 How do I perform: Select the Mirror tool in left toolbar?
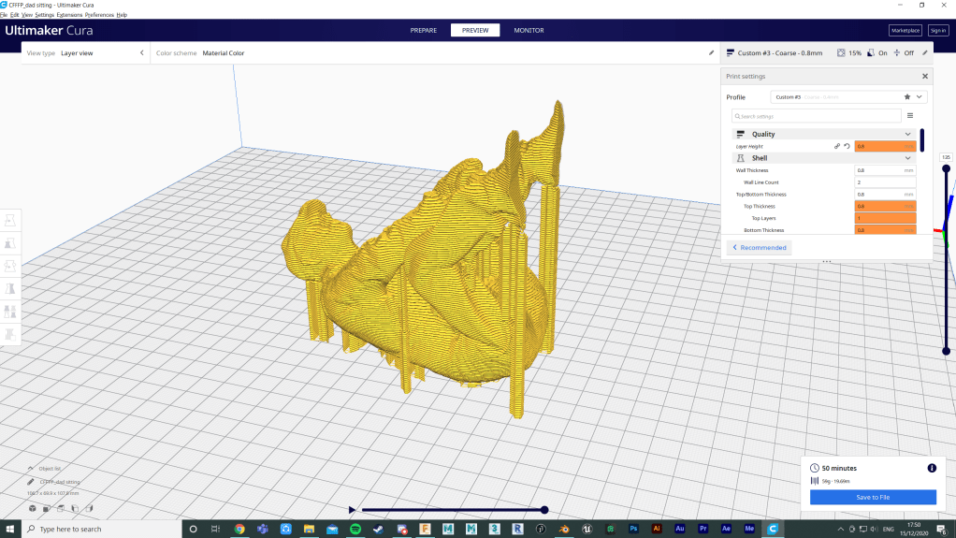pos(10,289)
